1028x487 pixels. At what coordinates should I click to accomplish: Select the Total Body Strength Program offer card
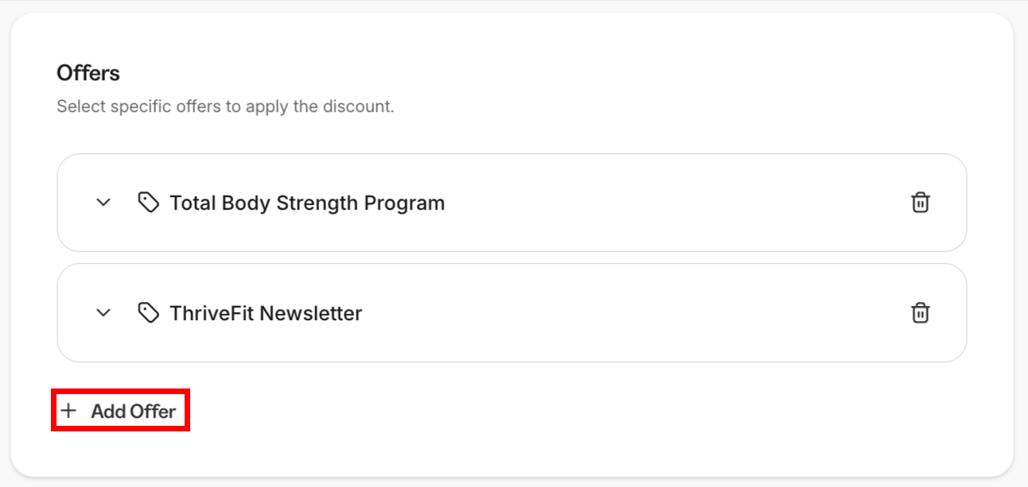[513, 203]
